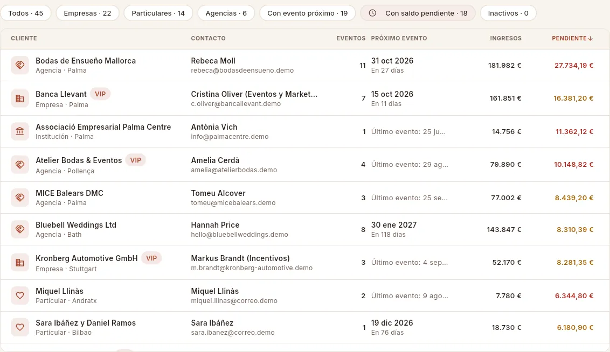Open client MICE Balears DMC

tap(70, 193)
